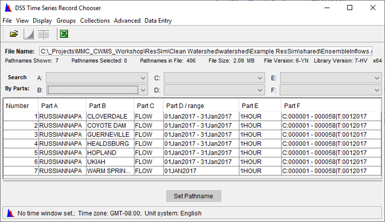Select the UKIAH row
Screen dimensions: 385x222
(x=192, y=162)
